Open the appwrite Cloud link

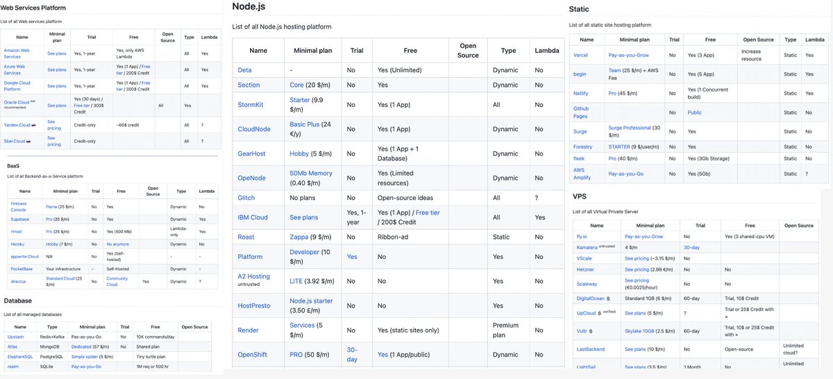(24, 256)
